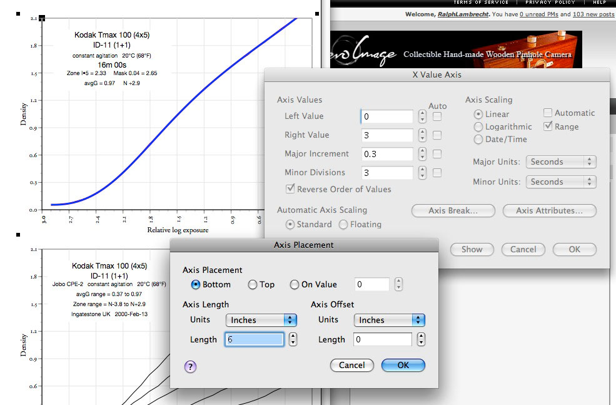Image resolution: width=616 pixels, height=405 pixels.
Task: Click the Axis Offset Length stepper
Action: [x=421, y=339]
